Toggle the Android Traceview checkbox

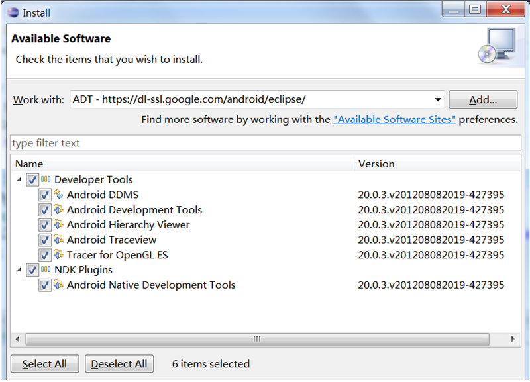pyautogui.click(x=44, y=240)
